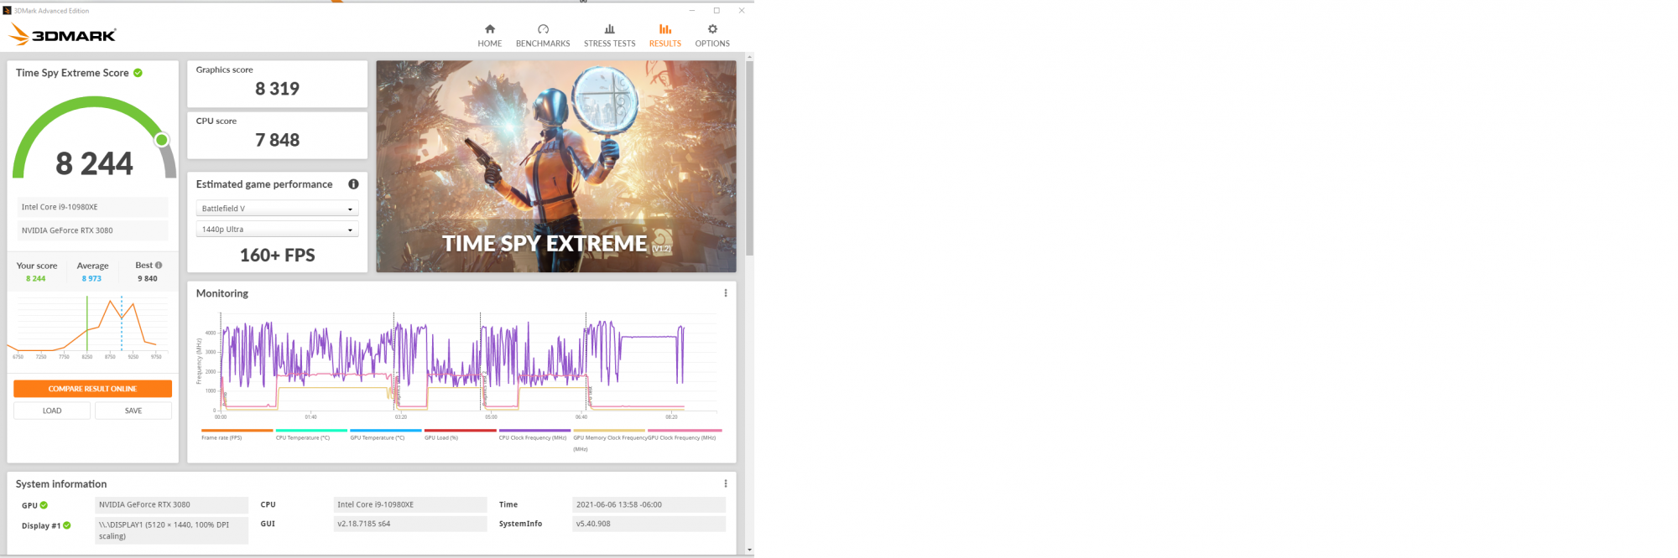Click info icon next to Best score
Screen dimensions: 1678x558
(x=159, y=265)
